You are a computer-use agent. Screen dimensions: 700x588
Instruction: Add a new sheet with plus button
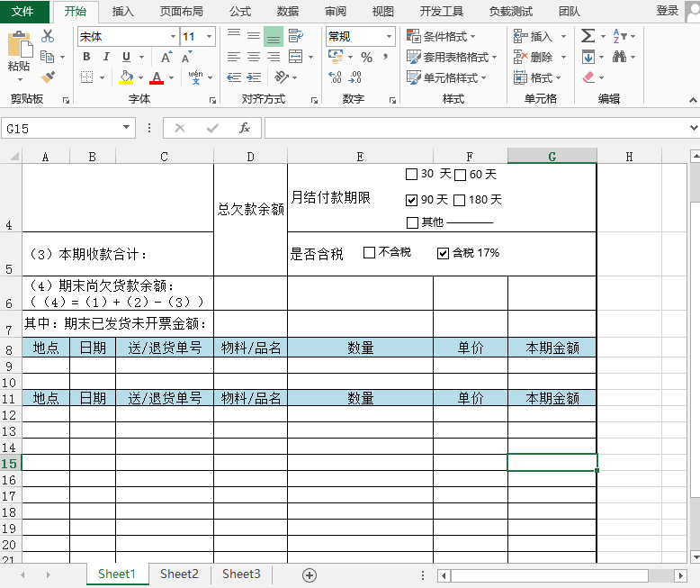[x=310, y=575]
